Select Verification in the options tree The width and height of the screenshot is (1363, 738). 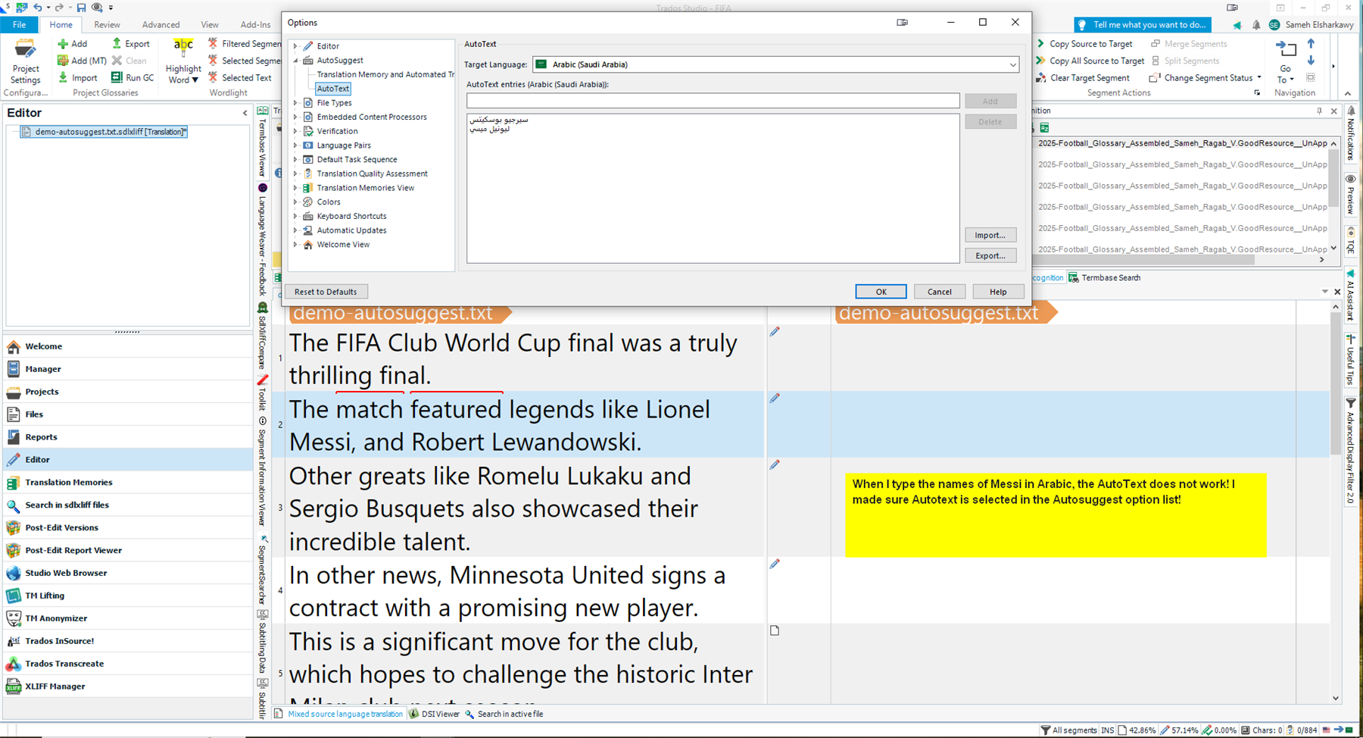click(337, 131)
